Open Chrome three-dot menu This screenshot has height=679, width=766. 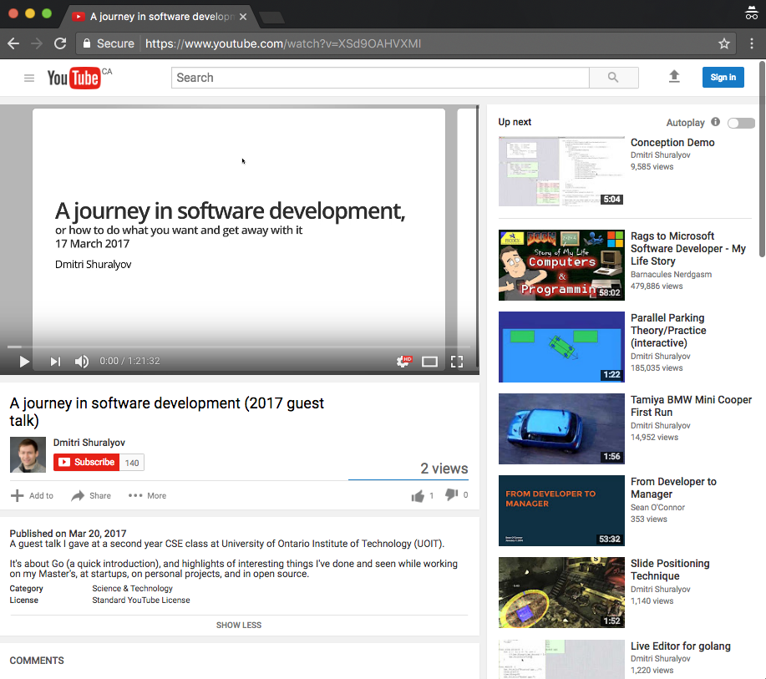tap(751, 43)
